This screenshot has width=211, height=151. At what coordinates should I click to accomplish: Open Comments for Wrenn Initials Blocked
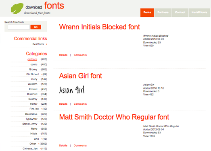80,55
